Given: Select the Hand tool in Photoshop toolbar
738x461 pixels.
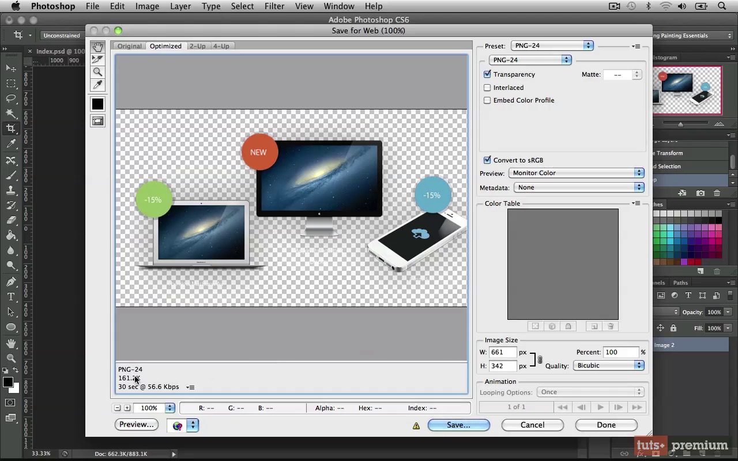Looking at the screenshot, I should point(11,343).
